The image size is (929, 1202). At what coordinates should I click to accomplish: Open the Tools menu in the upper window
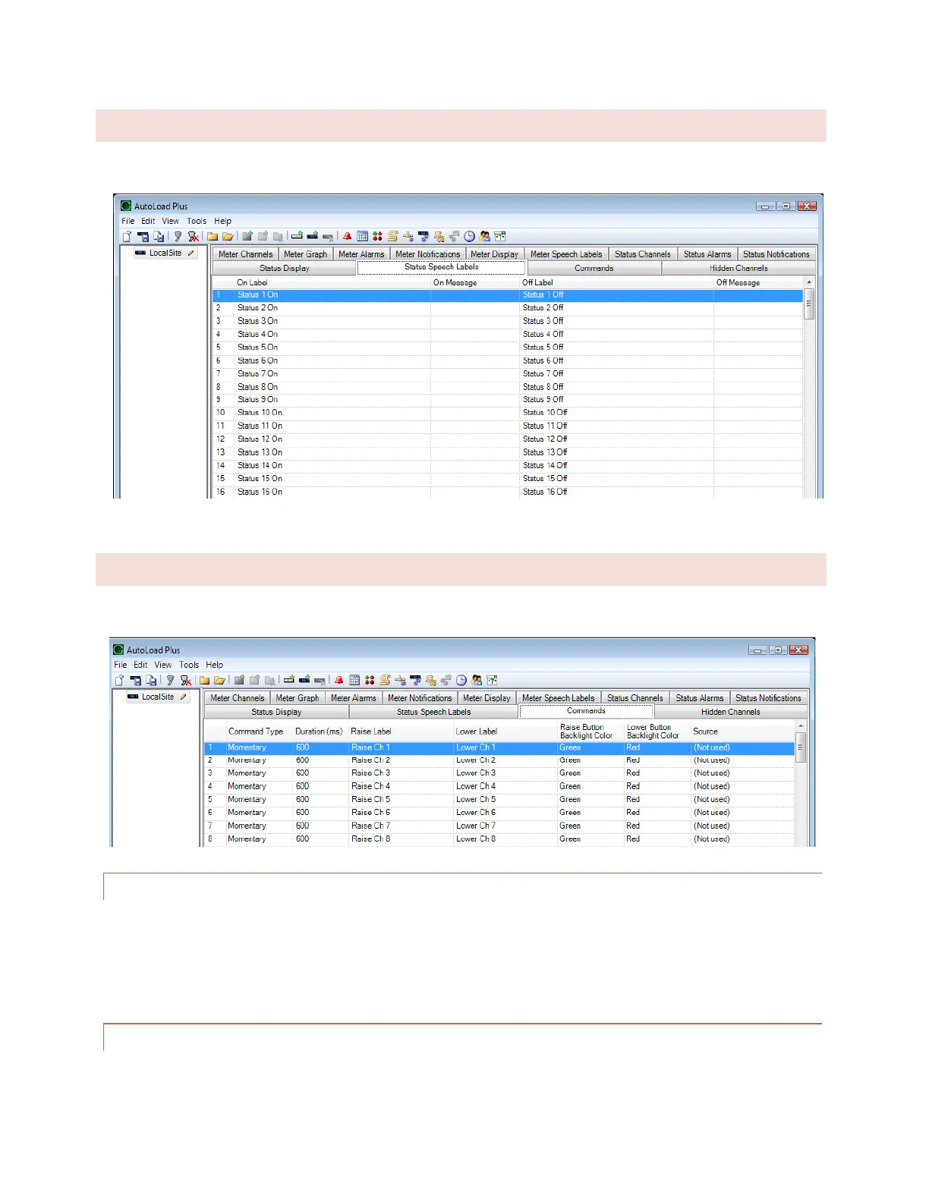point(197,222)
